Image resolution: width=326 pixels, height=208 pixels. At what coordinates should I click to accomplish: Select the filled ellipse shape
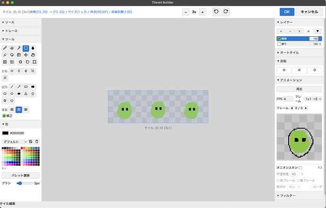19,94
